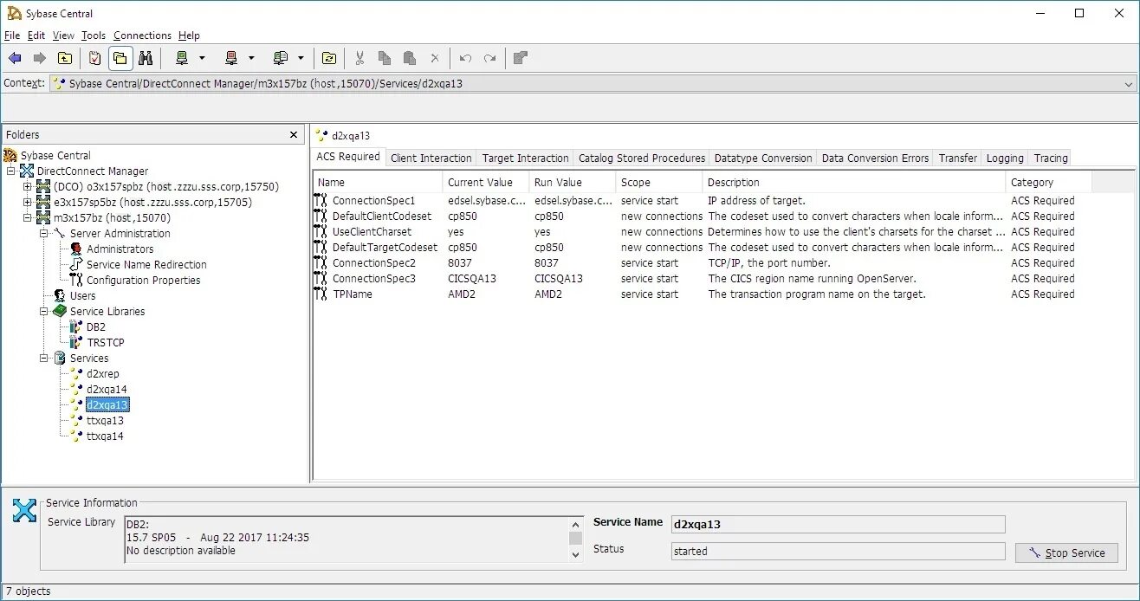Click the connection profiles computer icon
The image size is (1140, 601).
281,58
